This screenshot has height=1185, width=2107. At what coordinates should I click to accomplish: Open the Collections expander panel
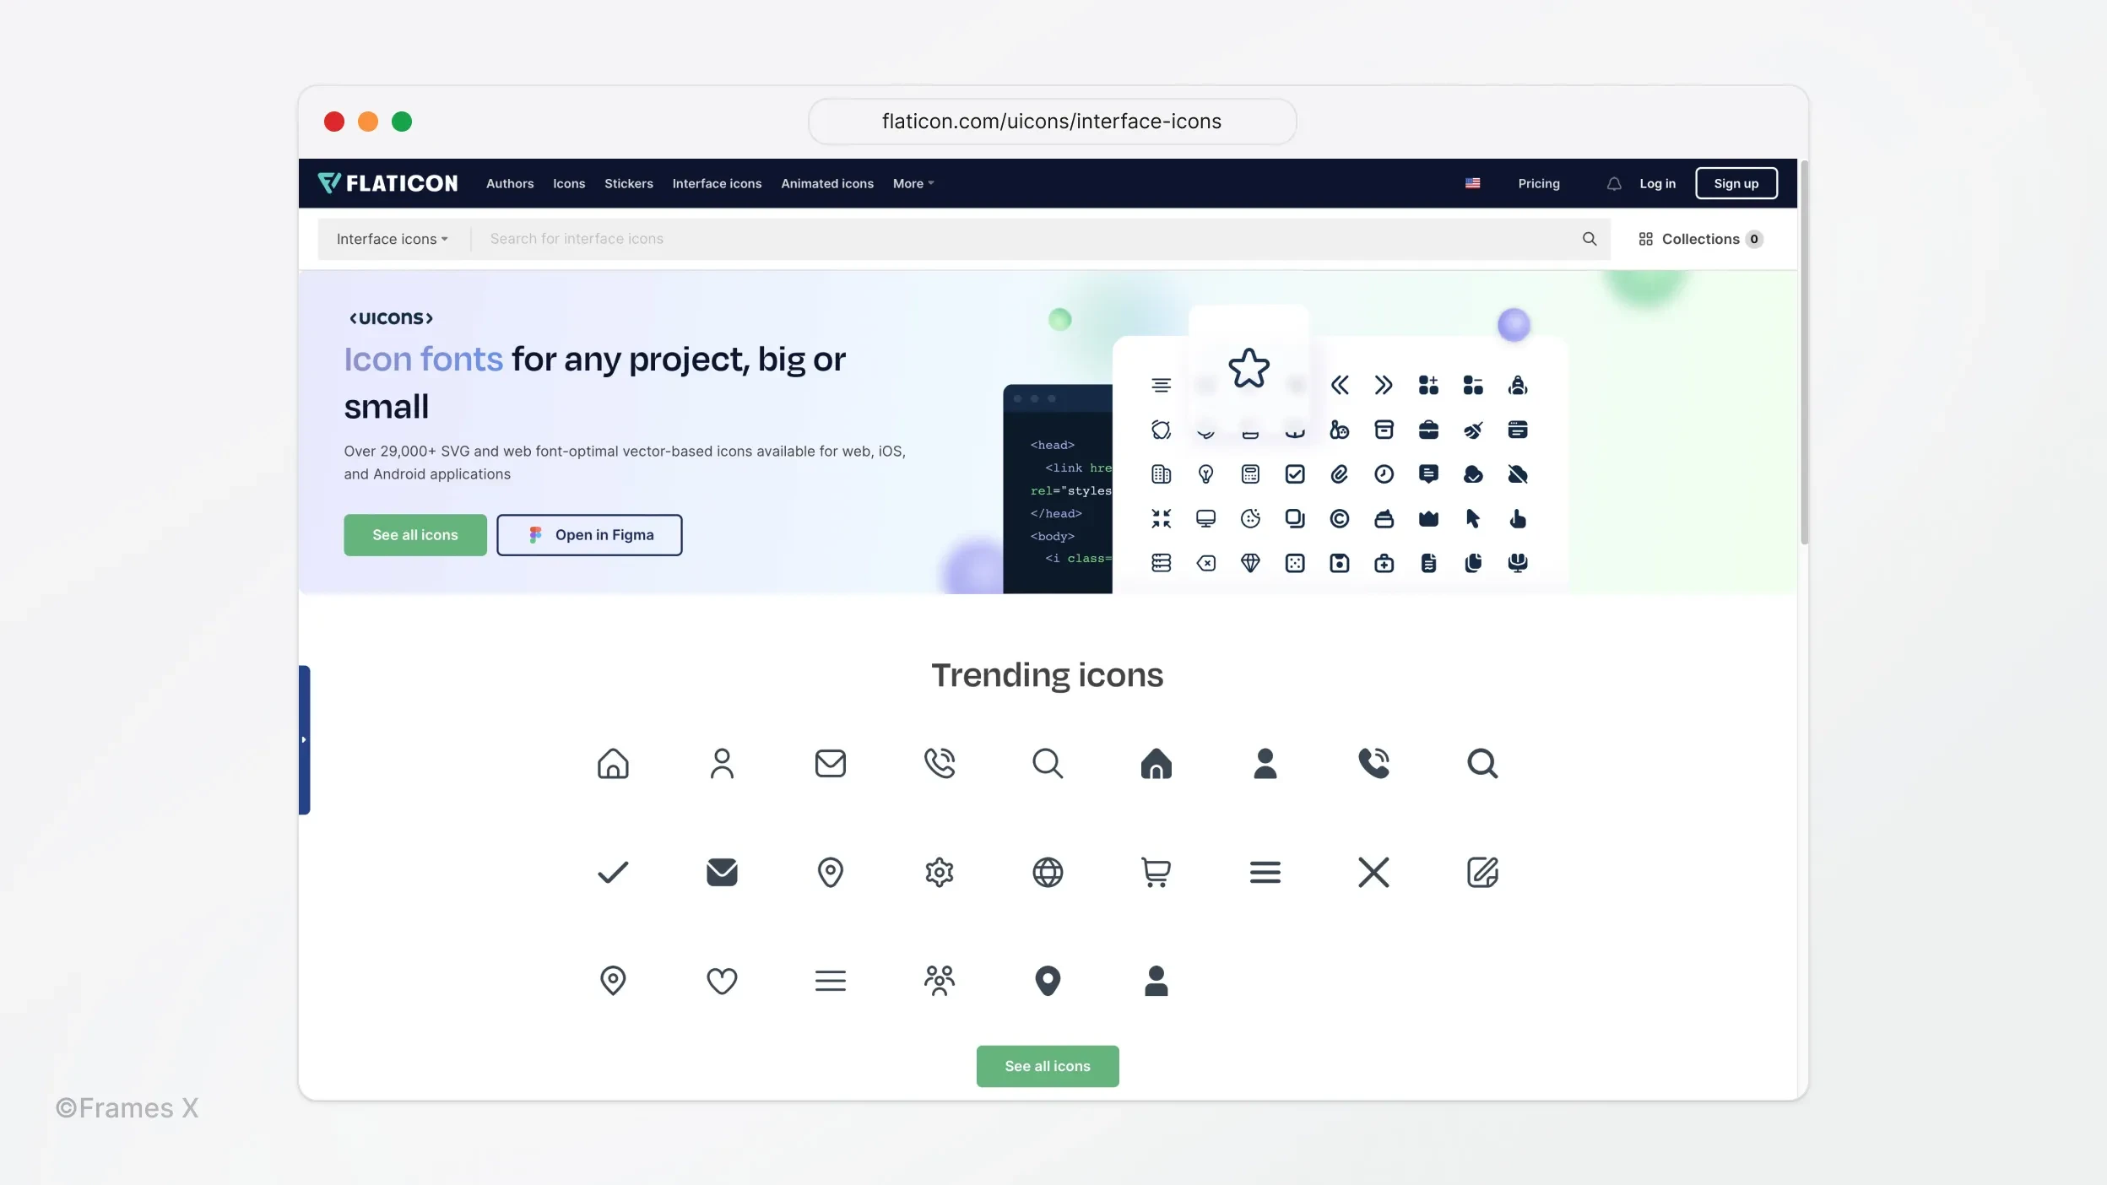1700,239
